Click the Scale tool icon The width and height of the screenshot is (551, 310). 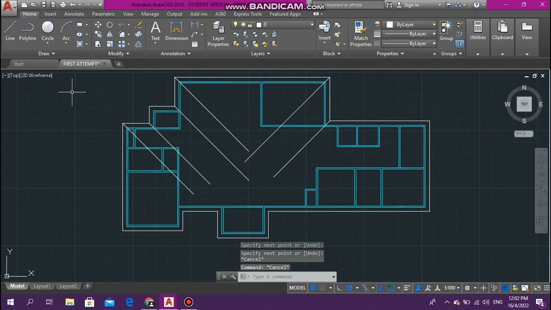[110, 44]
